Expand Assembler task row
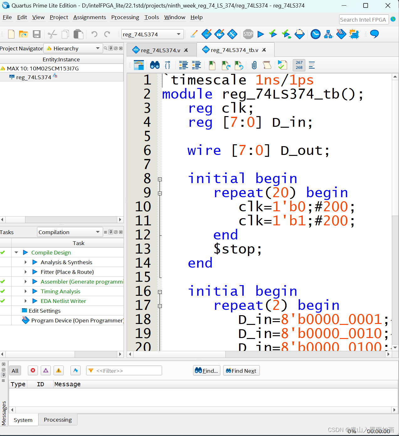399x436 pixels. (x=26, y=281)
